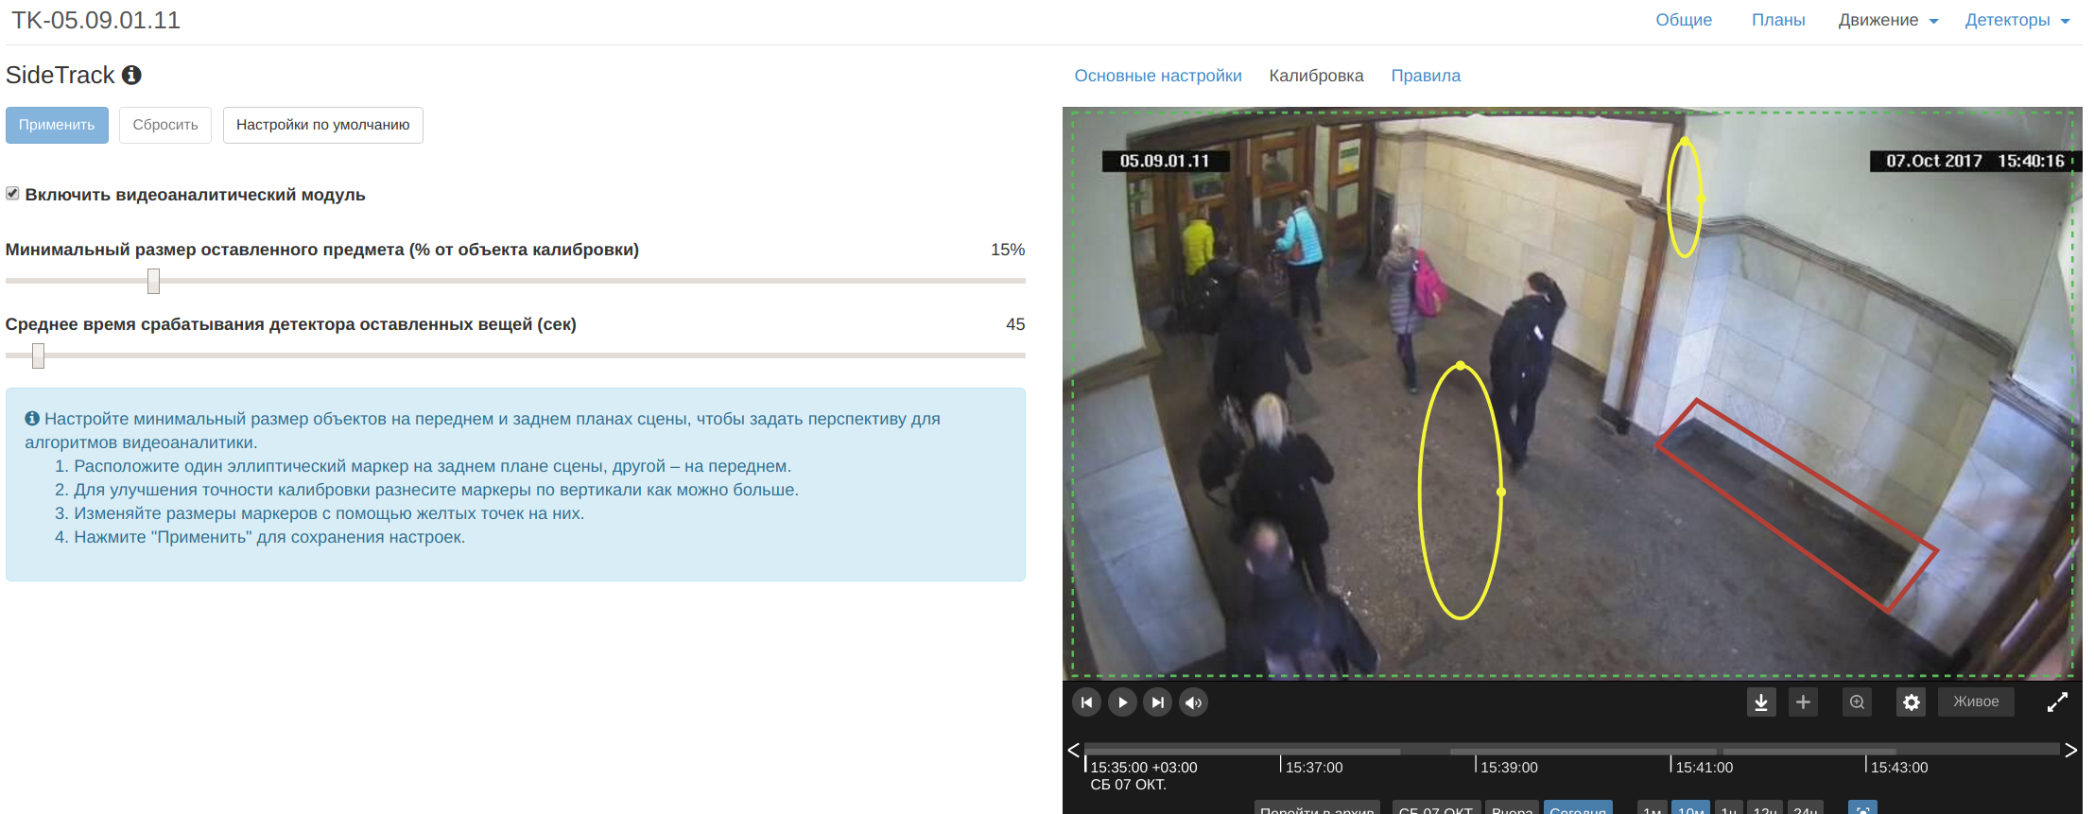This screenshot has width=2094, height=814.
Task: Open player settings gear
Action: point(1911,702)
